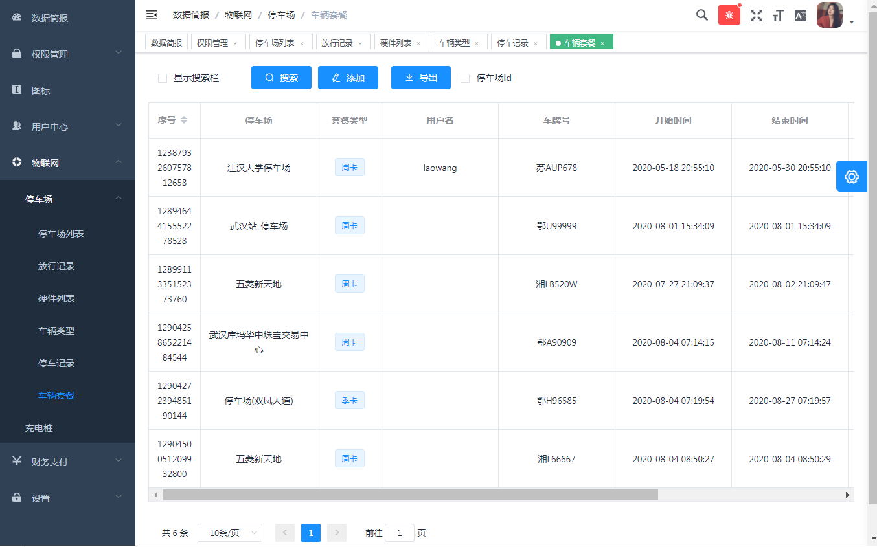Click the page jump number field
This screenshot has height=547, width=877.
click(400, 533)
